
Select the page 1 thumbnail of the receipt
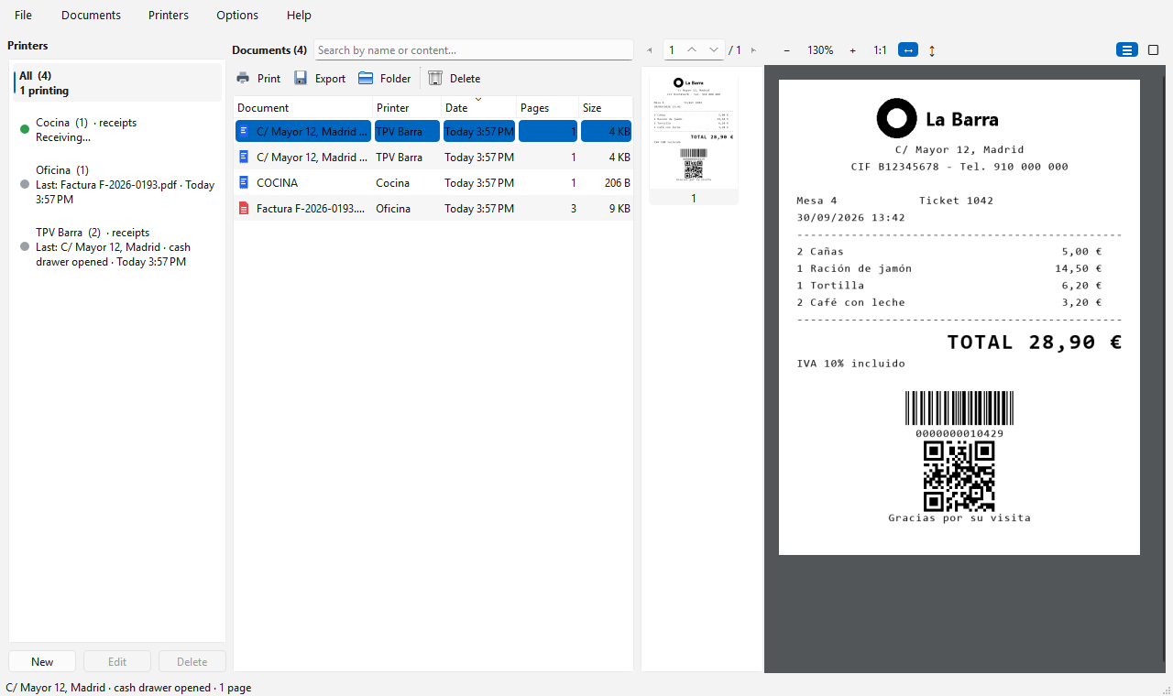coord(694,138)
